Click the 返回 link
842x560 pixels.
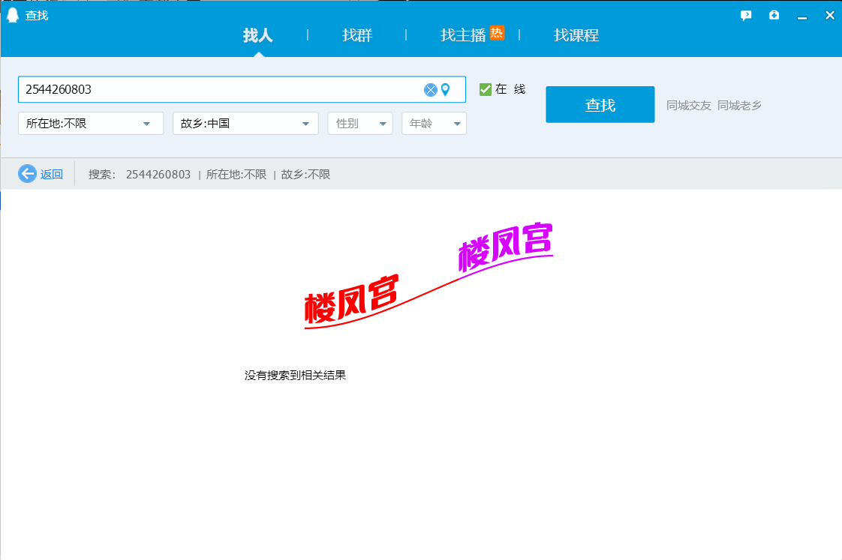pos(52,175)
